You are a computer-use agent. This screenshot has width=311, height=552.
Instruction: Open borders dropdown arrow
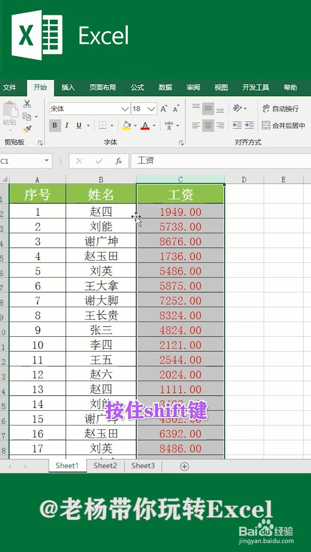(111, 126)
